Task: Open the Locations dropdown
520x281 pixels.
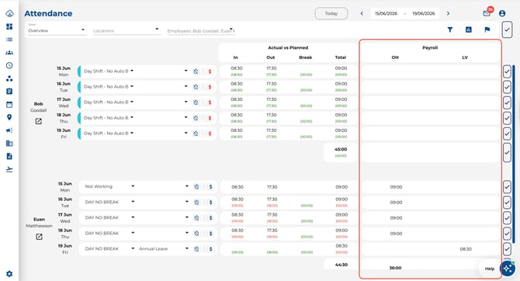Action: coord(126,30)
